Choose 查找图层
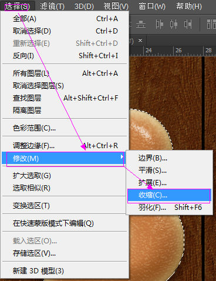Image resolution: width=216 pixels, height=281 pixels. [65, 98]
